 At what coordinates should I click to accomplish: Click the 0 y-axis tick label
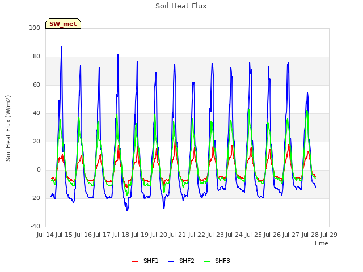(39, 170)
